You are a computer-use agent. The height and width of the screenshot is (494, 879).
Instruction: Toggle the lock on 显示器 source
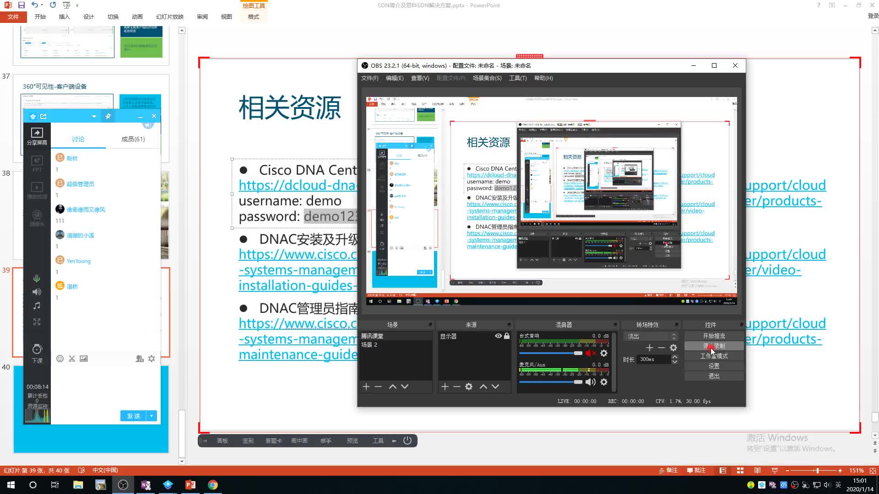tap(507, 336)
